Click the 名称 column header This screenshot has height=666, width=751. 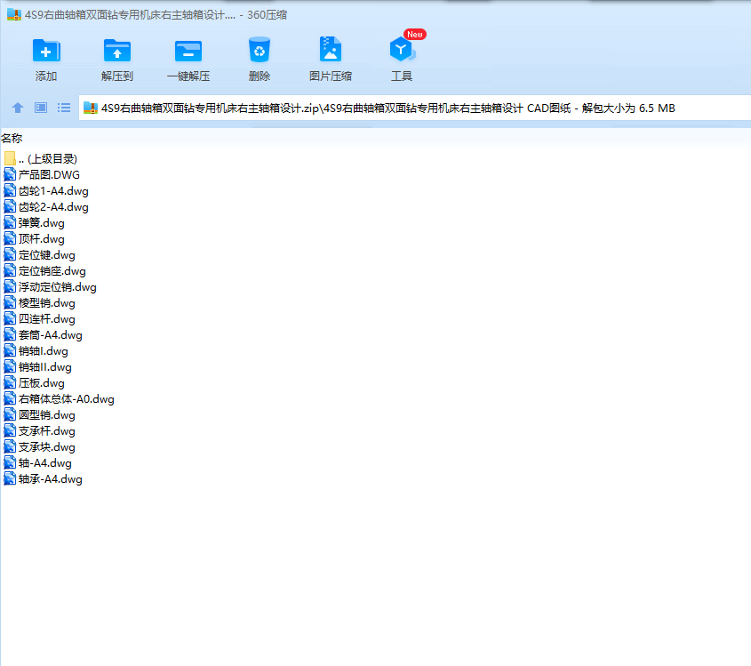(12, 139)
